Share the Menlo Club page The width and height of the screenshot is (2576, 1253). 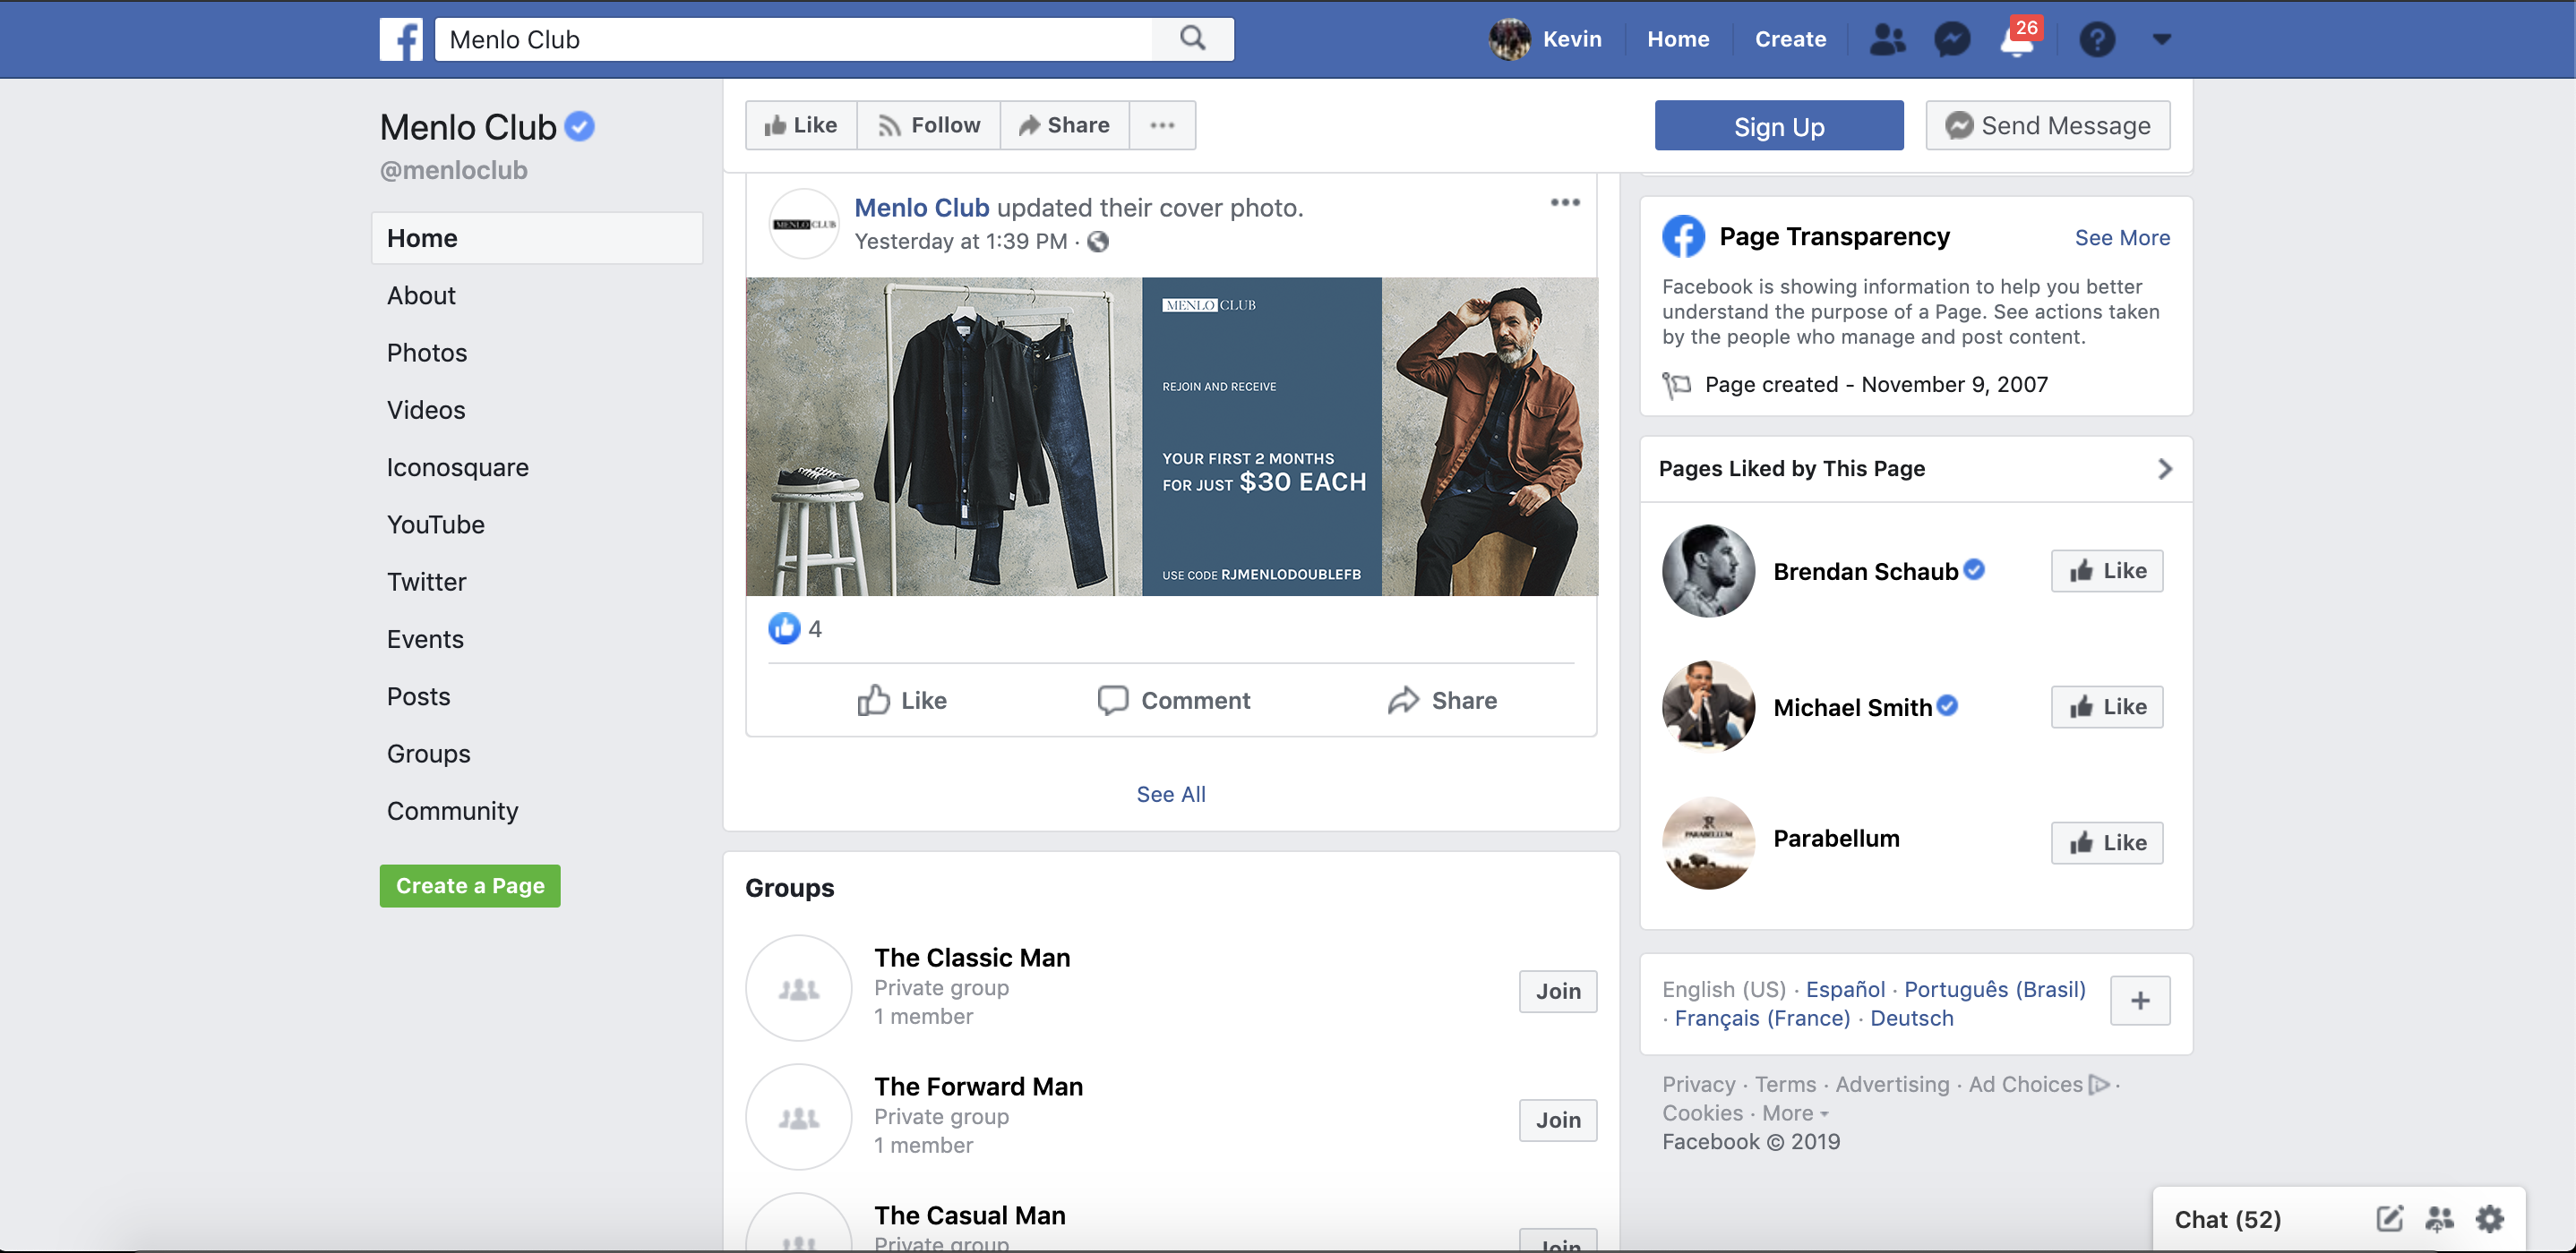1065,125
